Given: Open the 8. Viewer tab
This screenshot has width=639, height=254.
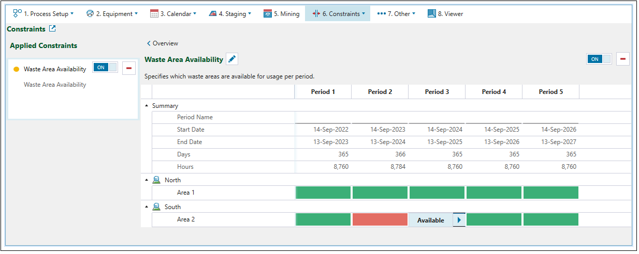Looking at the screenshot, I should [445, 14].
